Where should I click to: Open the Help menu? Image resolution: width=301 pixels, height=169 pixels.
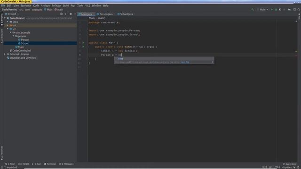click(x=105, y=6)
